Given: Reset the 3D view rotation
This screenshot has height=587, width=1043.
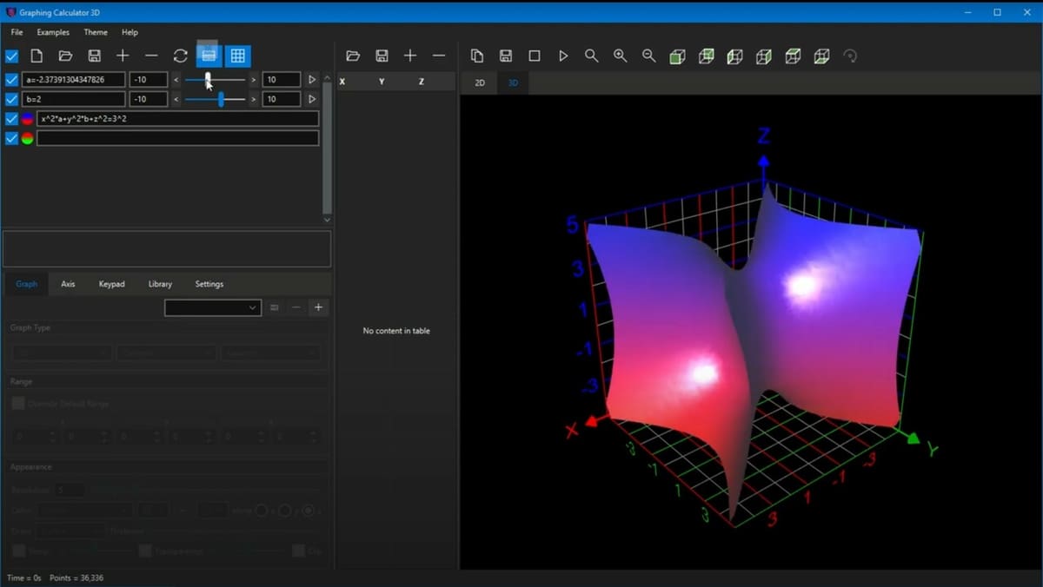Looking at the screenshot, I should [850, 56].
